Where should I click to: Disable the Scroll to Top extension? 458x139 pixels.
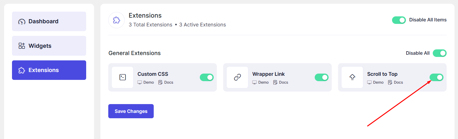437,77
